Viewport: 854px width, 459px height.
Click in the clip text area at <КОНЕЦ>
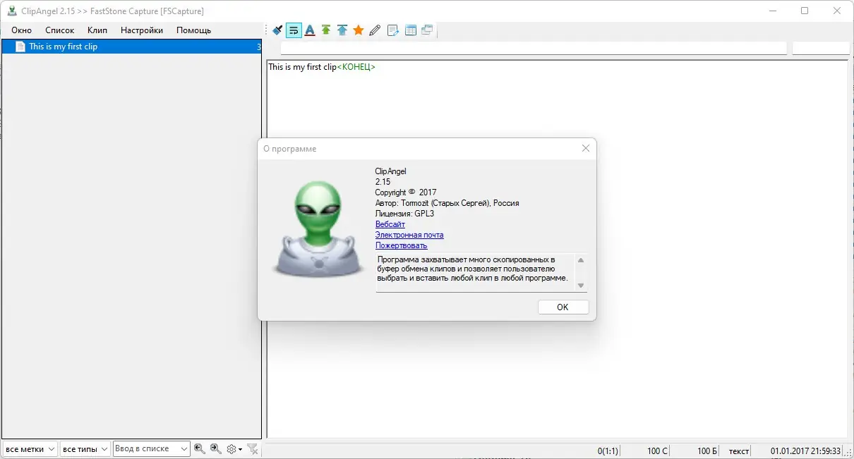coord(356,67)
